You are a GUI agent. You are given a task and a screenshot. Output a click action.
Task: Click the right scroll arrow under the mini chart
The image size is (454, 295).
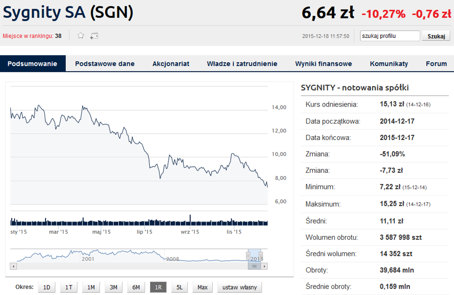click(x=264, y=266)
